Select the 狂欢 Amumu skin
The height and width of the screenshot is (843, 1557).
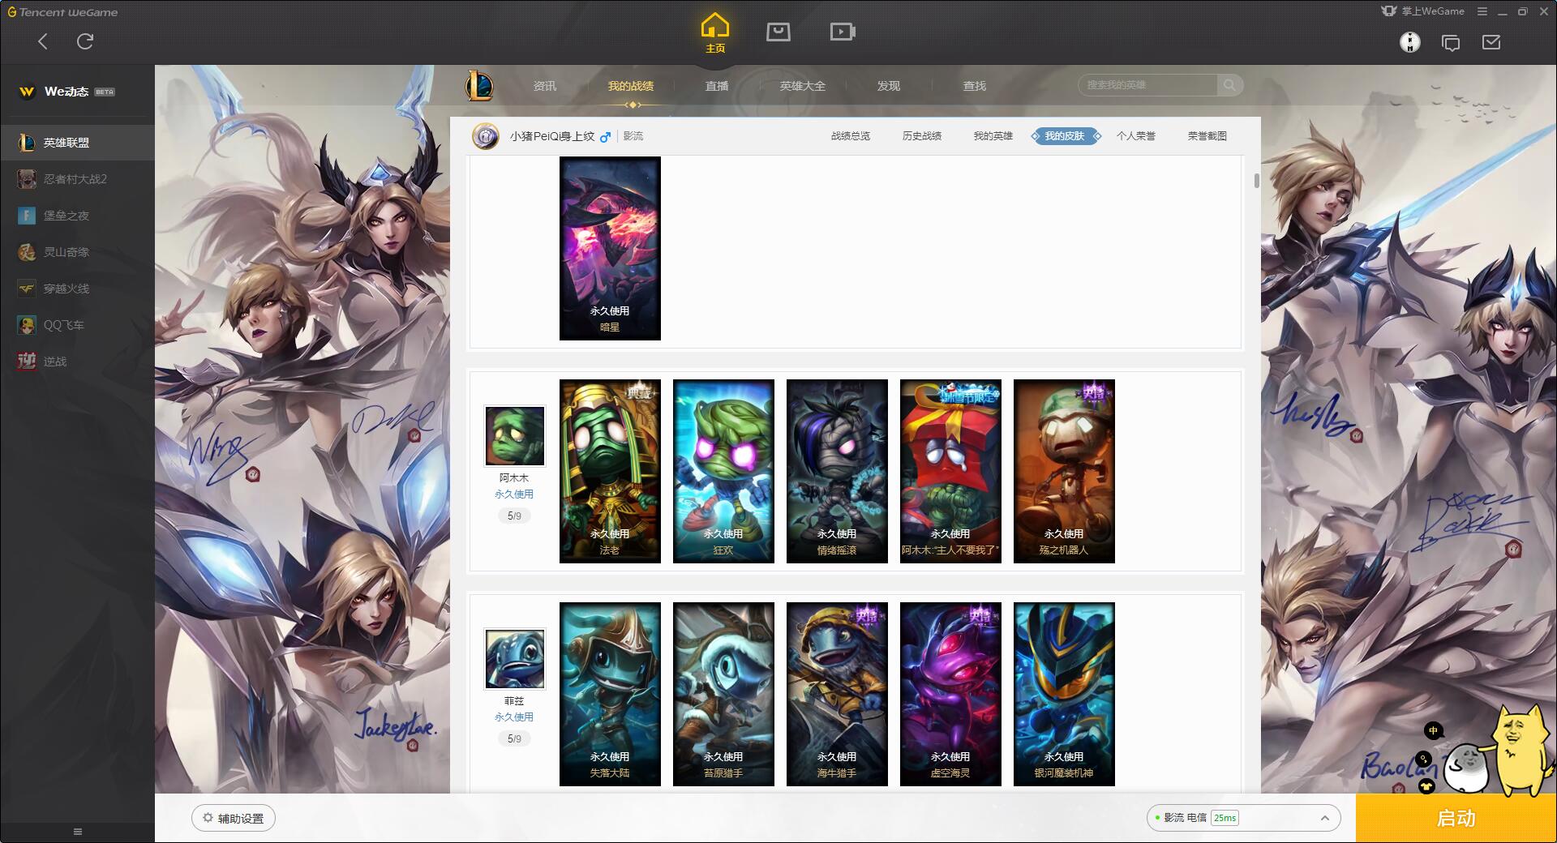click(723, 471)
